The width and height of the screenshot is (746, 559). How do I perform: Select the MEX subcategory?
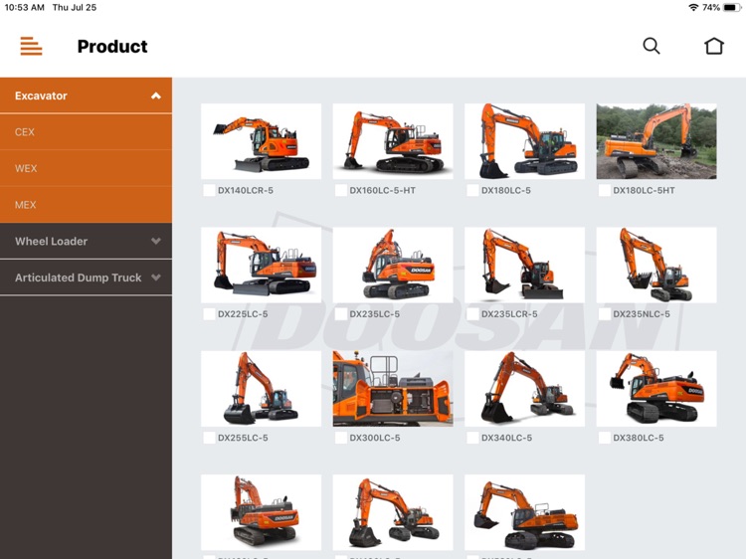(87, 205)
